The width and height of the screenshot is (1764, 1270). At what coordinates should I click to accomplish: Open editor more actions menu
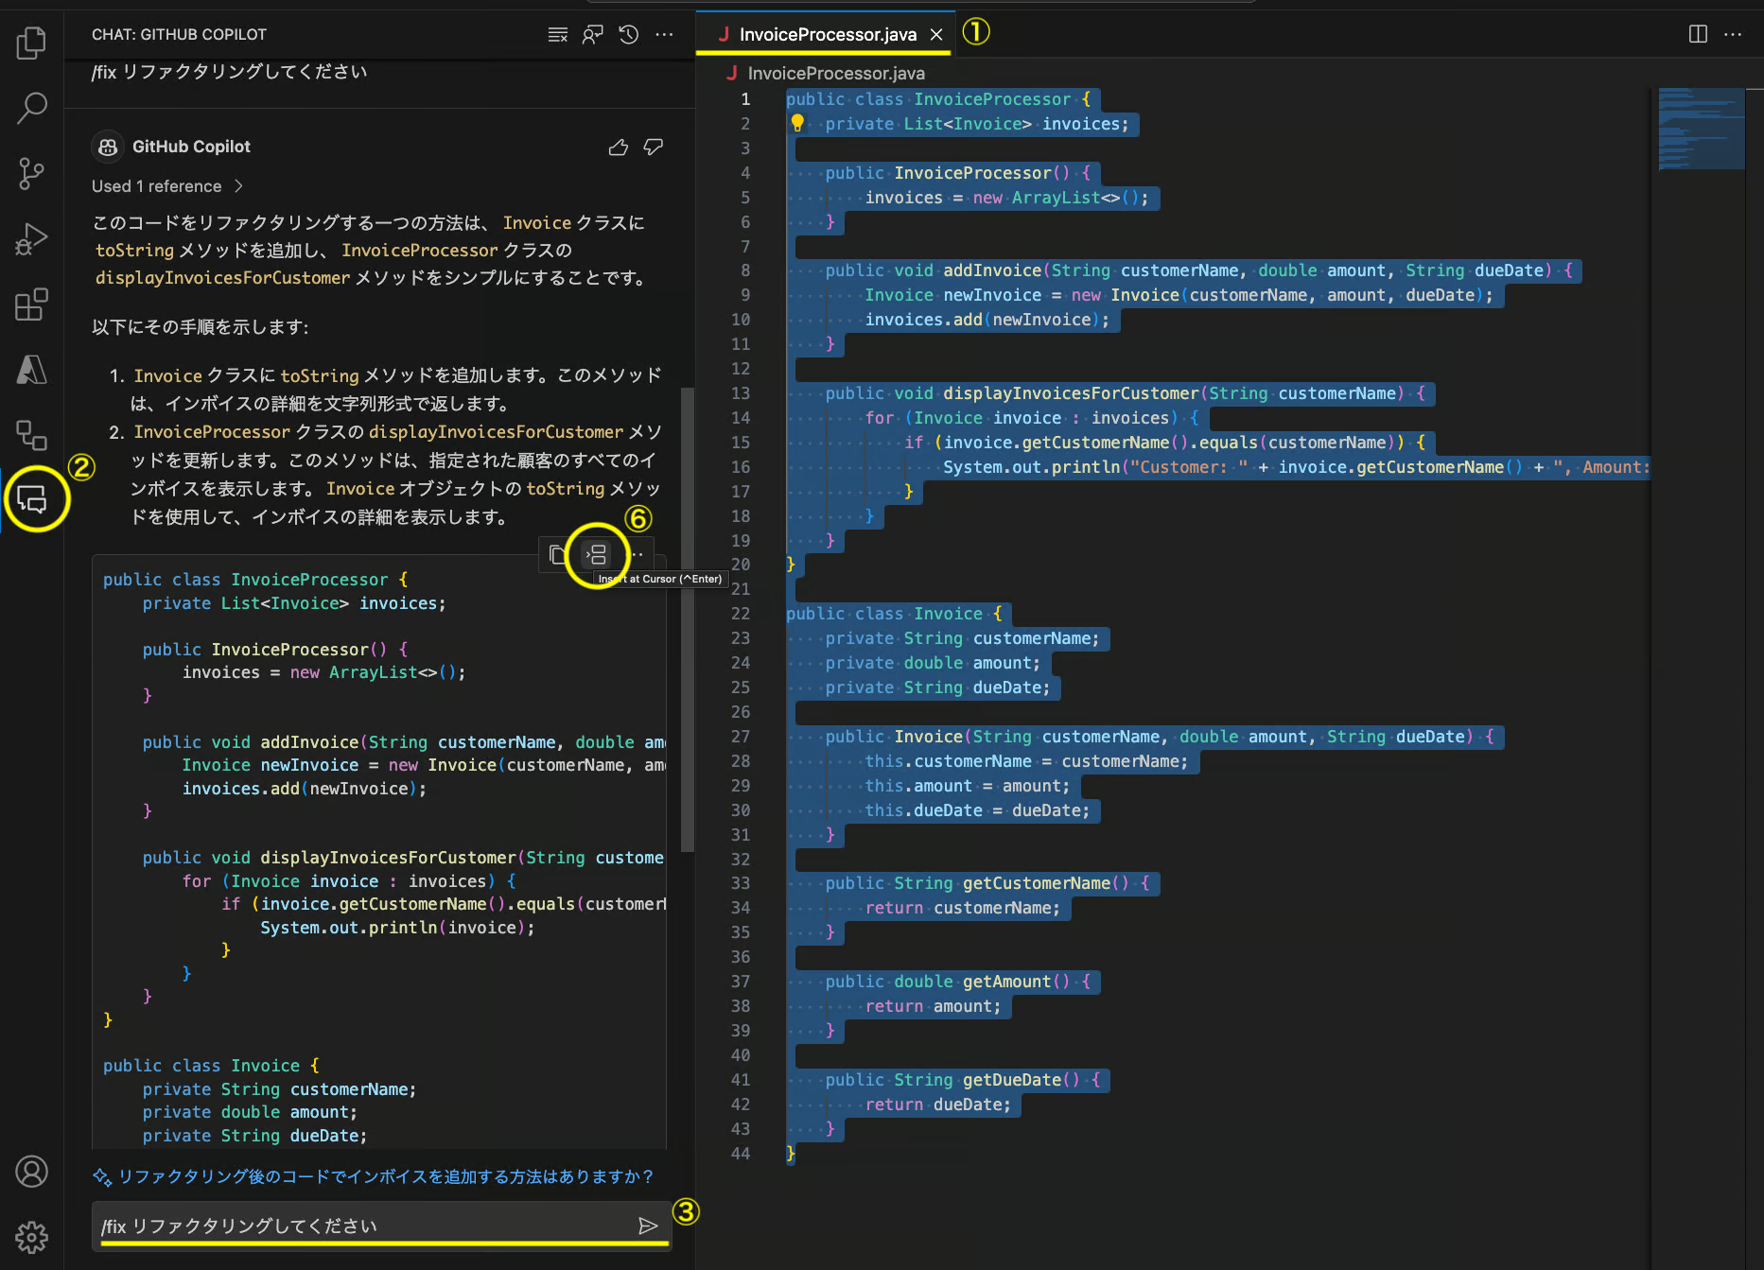pos(1733,35)
